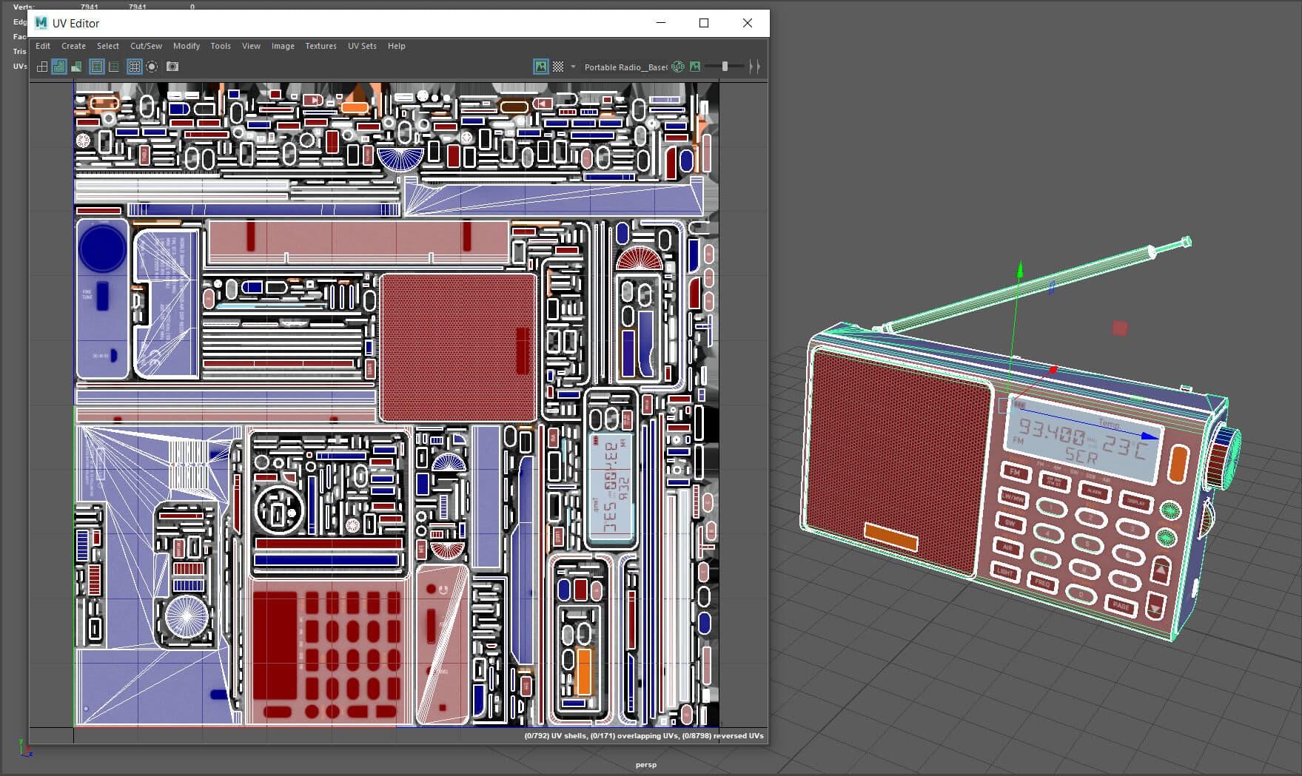Click the wireframe shells display icon
Image resolution: width=1302 pixels, height=776 pixels.
pyautogui.click(x=42, y=67)
